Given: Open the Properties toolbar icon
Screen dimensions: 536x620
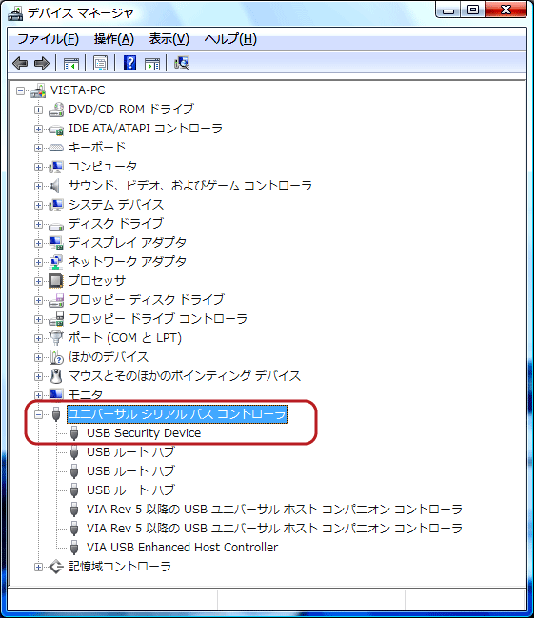Looking at the screenshot, I should click(x=100, y=63).
